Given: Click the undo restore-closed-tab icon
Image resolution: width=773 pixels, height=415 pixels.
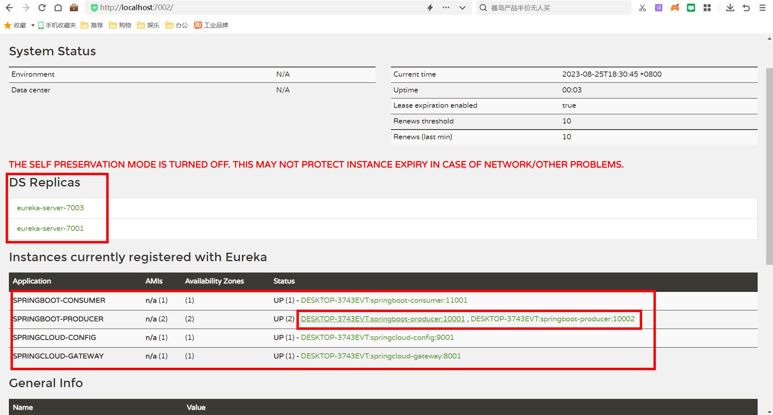Looking at the screenshot, I should point(746,8).
